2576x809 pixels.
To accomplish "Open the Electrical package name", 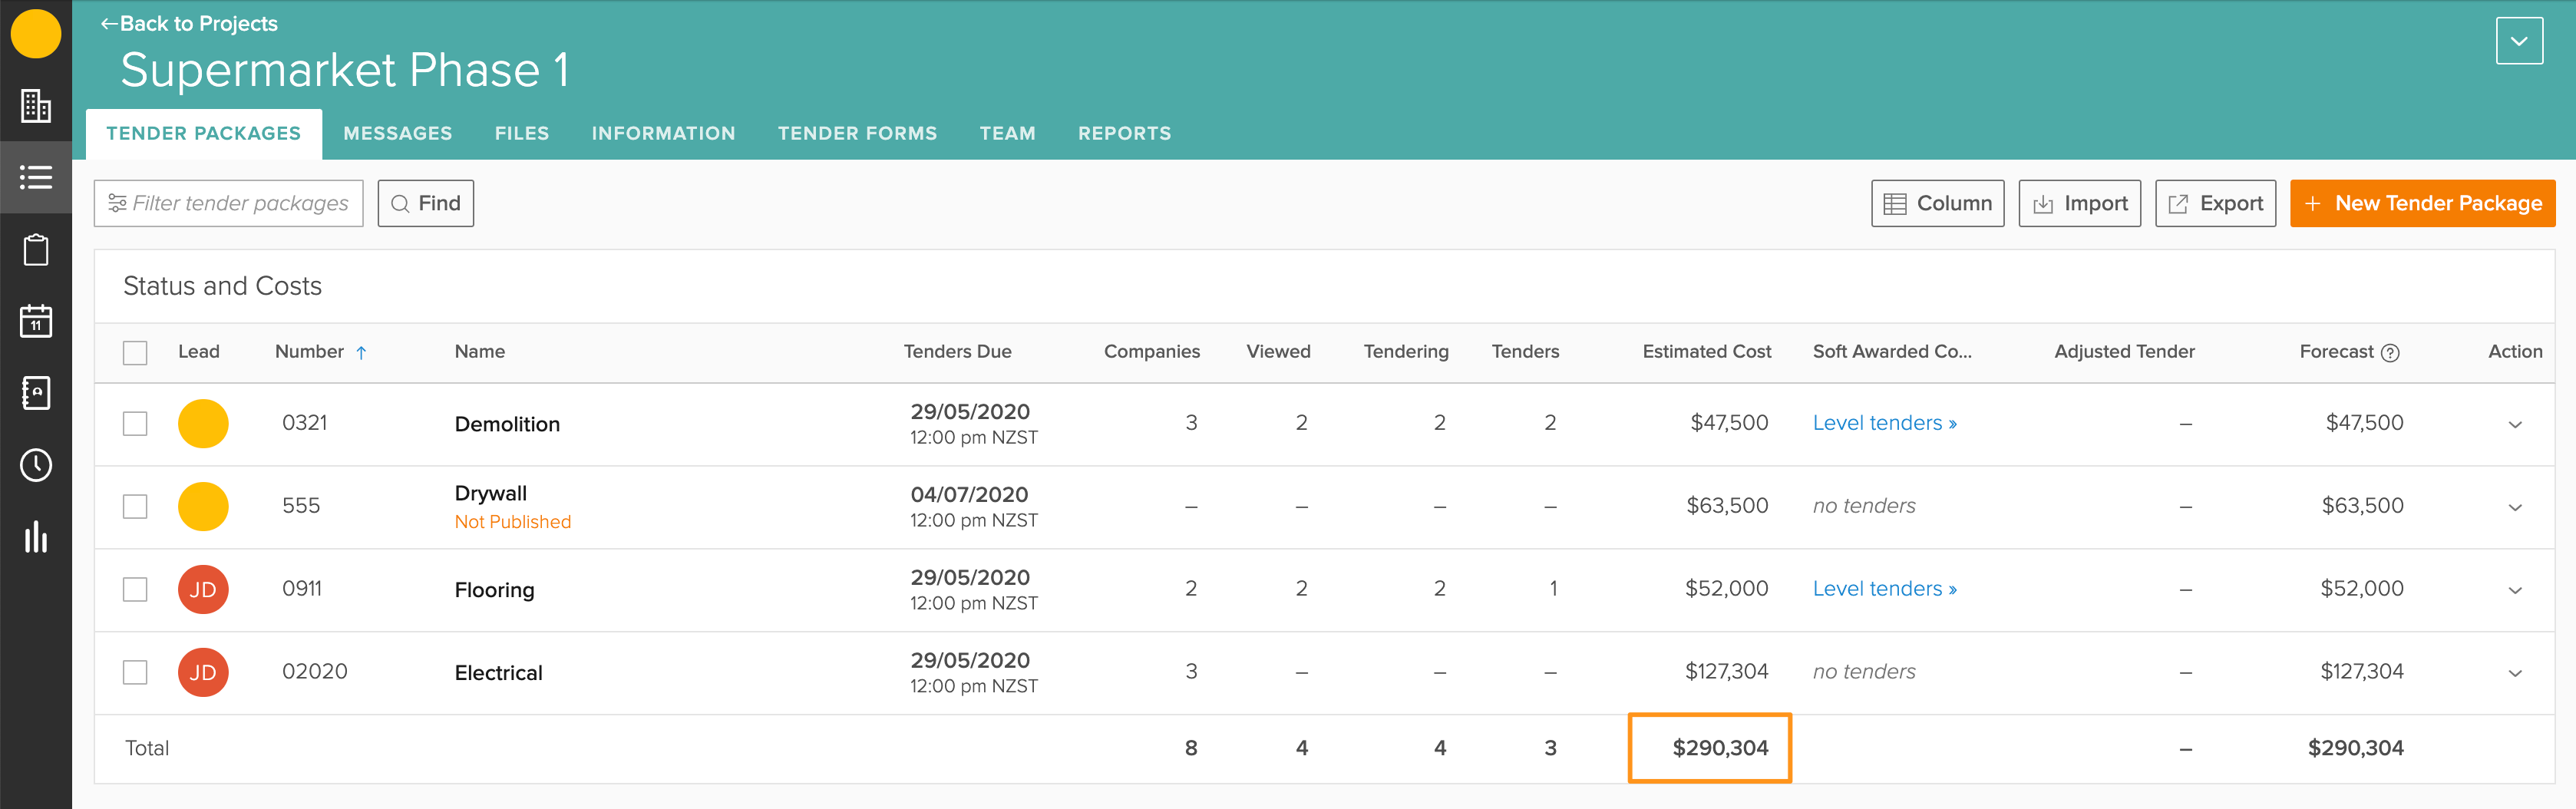I will point(498,673).
